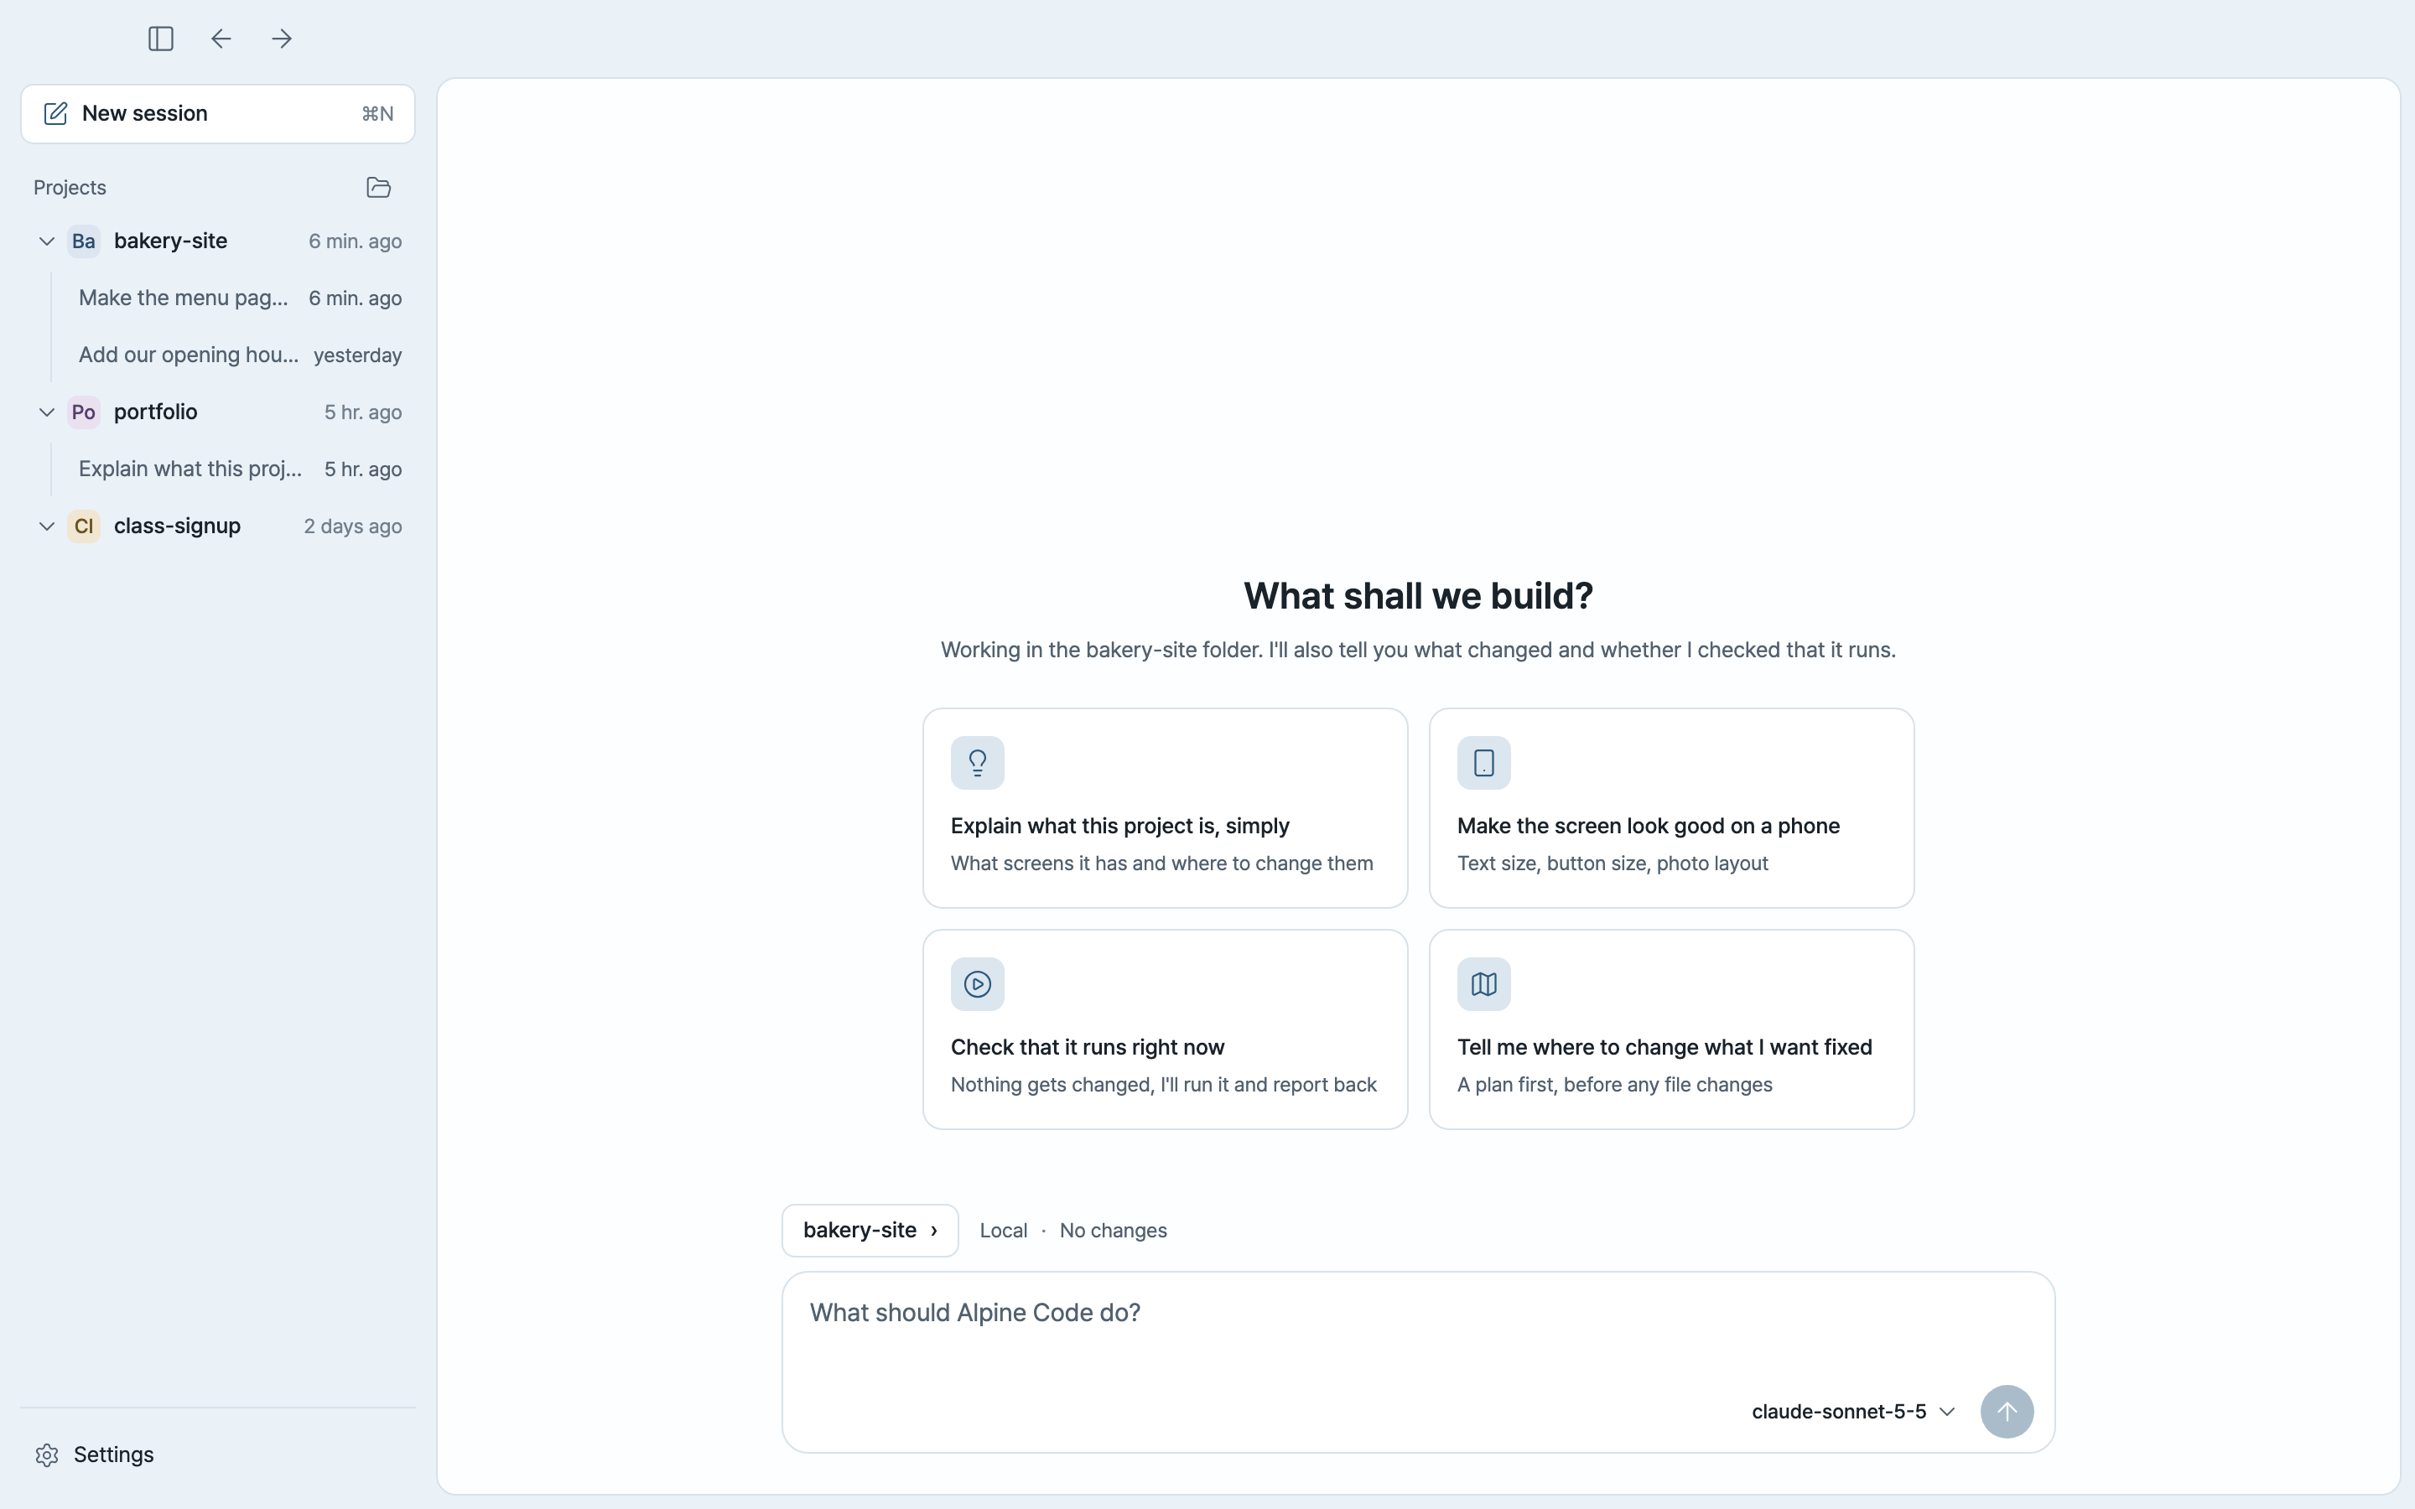Choose Make the screen look good on a phone
Image resolution: width=2415 pixels, height=1509 pixels.
tap(1671, 808)
